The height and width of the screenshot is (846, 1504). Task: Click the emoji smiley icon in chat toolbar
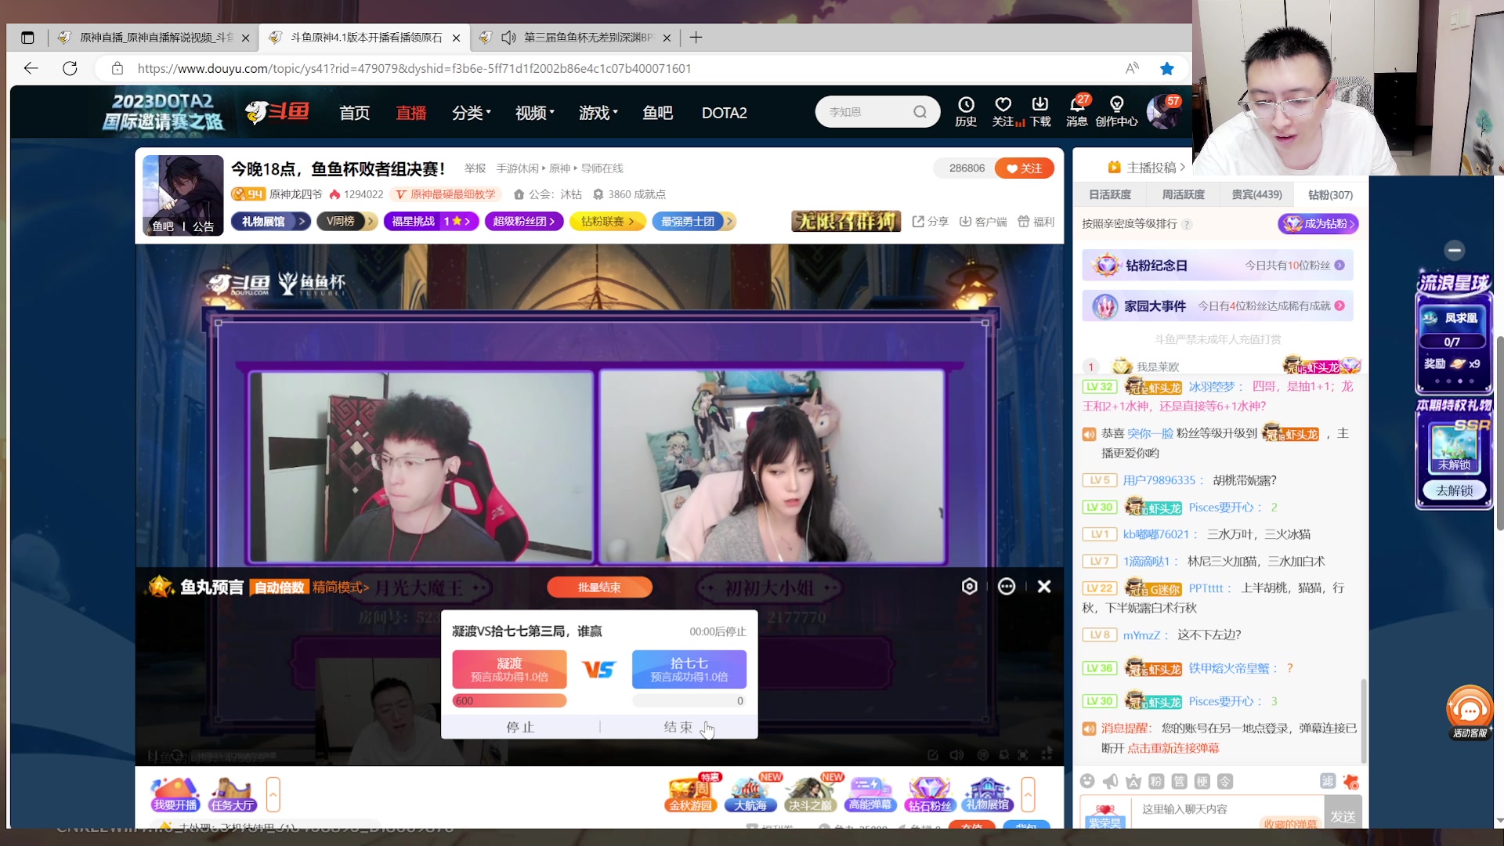coord(1086,781)
